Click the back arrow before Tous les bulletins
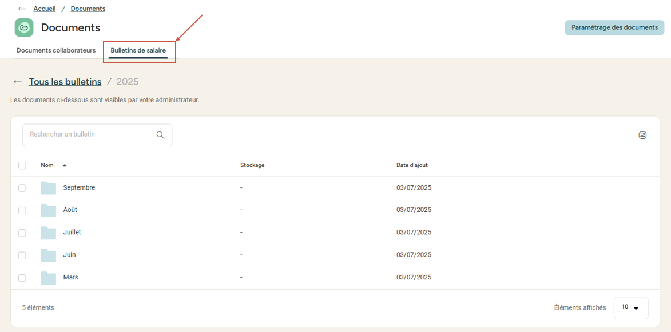 (18, 82)
